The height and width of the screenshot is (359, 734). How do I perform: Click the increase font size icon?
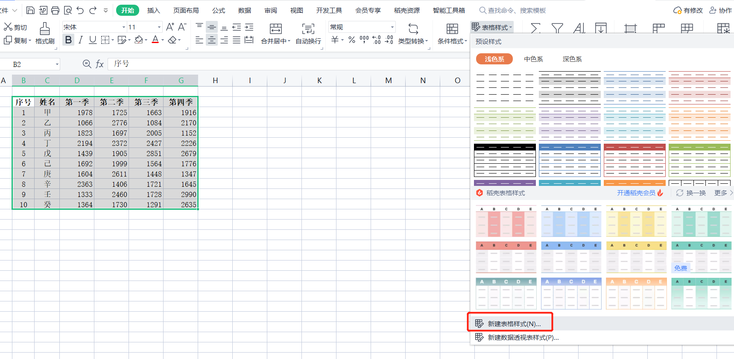pyautogui.click(x=170, y=27)
